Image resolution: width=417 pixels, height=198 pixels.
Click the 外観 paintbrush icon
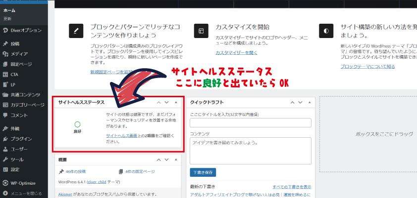[5, 128]
